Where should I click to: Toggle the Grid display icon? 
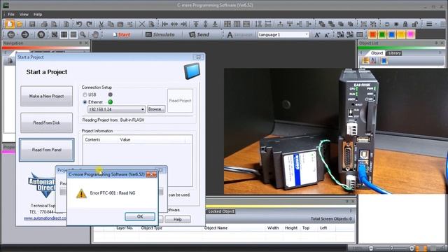coord(64,34)
